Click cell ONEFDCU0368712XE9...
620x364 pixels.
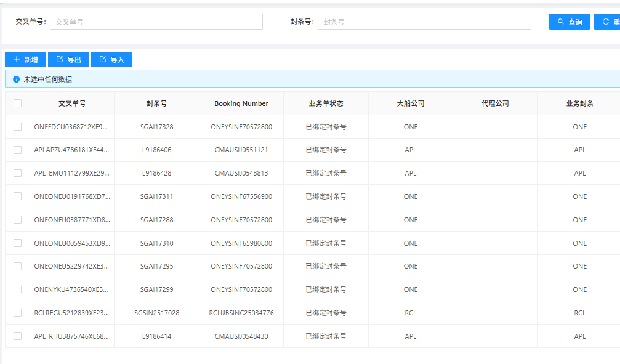pos(71,127)
